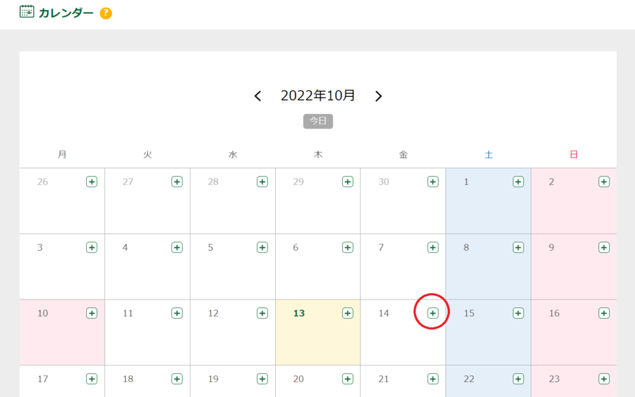Click the plus icon for September 26
Viewport: 635px width, 397px height.
coord(92,182)
